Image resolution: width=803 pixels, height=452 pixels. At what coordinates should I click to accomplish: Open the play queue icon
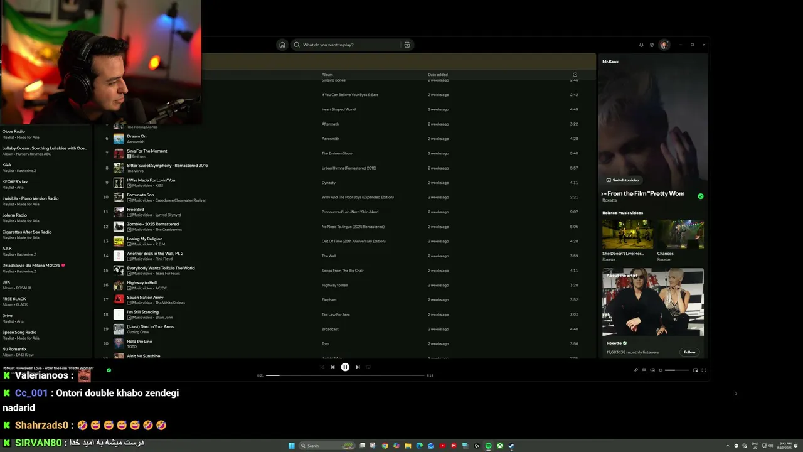point(644,370)
